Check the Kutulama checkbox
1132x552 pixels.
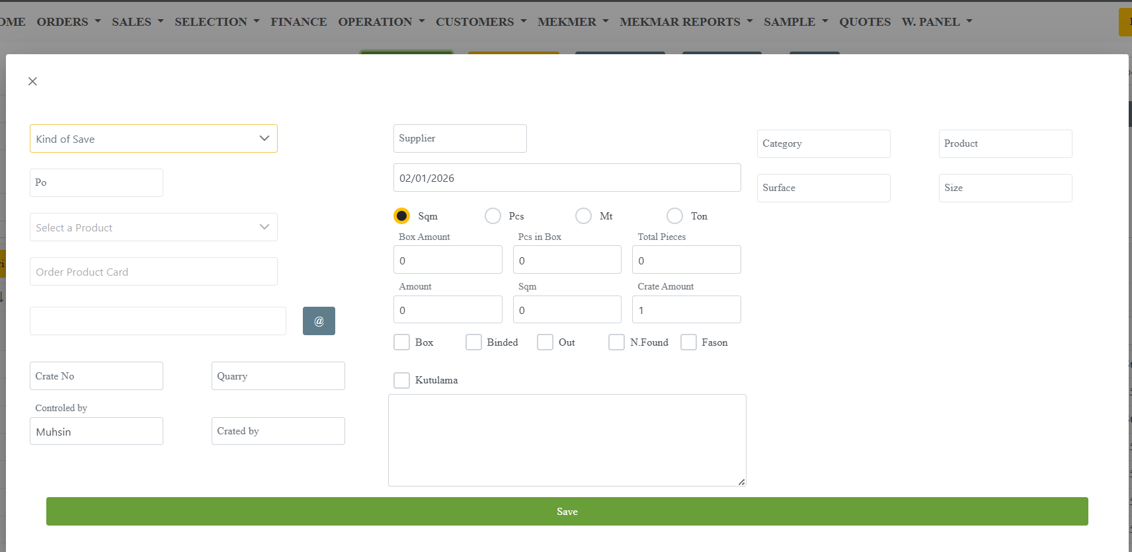[401, 380]
